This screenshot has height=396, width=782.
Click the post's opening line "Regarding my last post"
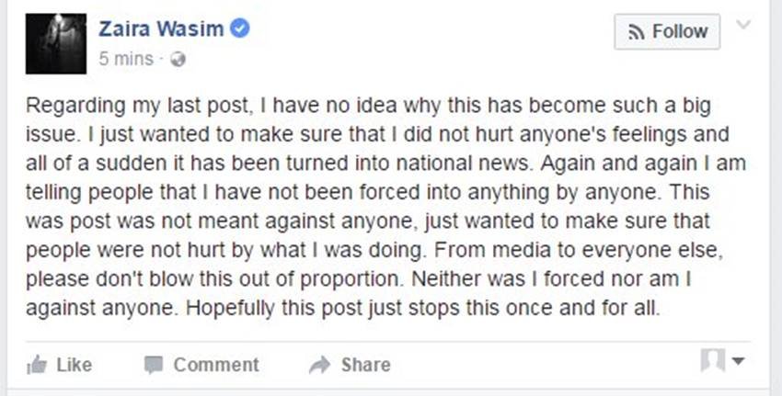137,107
